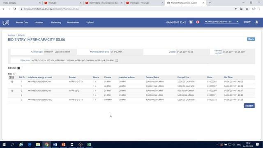Open the user profile icon

(256, 22)
